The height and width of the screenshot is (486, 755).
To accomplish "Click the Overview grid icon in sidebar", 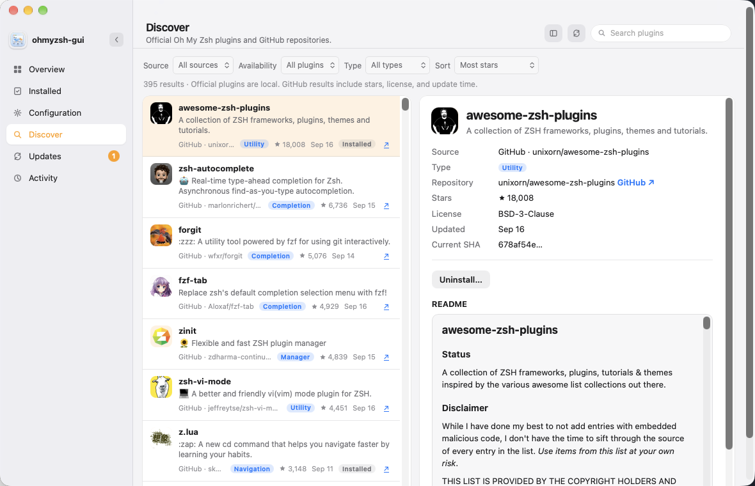I will pyautogui.click(x=18, y=69).
